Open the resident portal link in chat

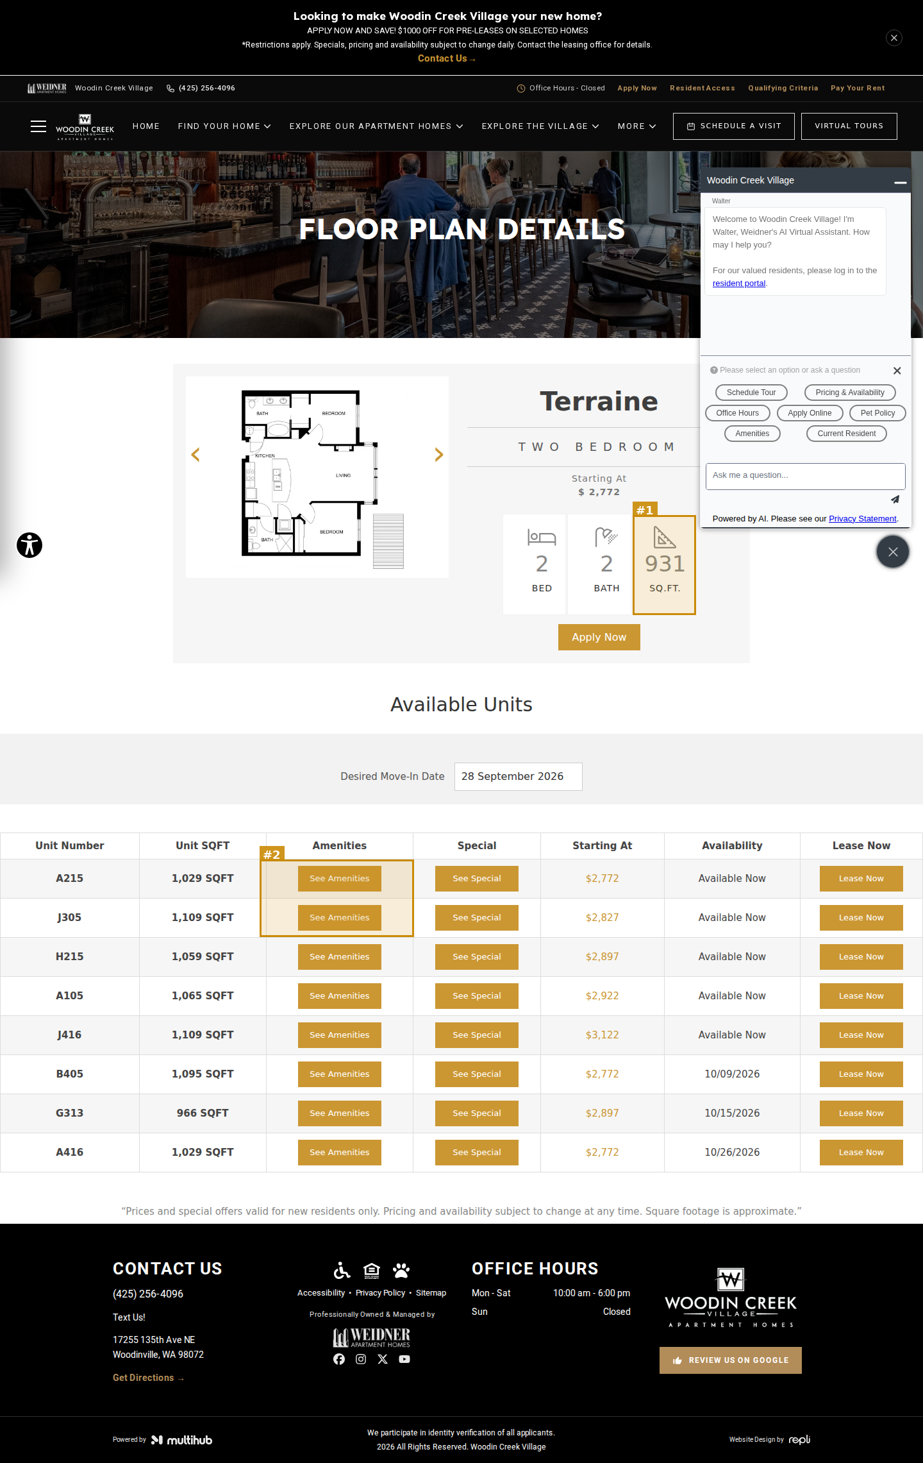(x=739, y=283)
